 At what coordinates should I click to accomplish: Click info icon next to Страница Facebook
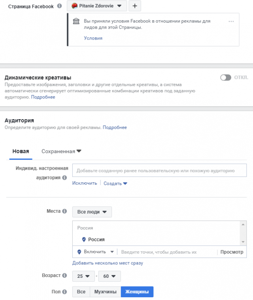[60, 6]
